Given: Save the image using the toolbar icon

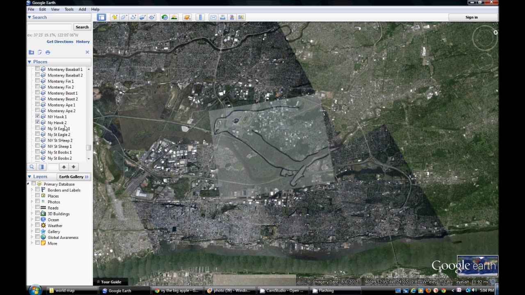Looking at the screenshot, I should click(232, 17).
